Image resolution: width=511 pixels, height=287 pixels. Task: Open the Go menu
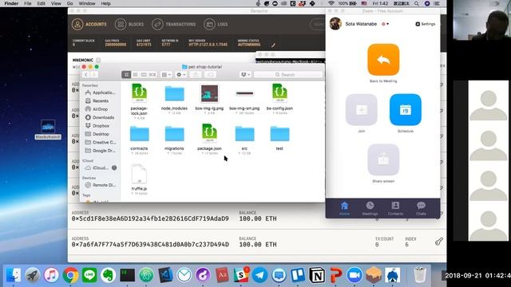69,3
